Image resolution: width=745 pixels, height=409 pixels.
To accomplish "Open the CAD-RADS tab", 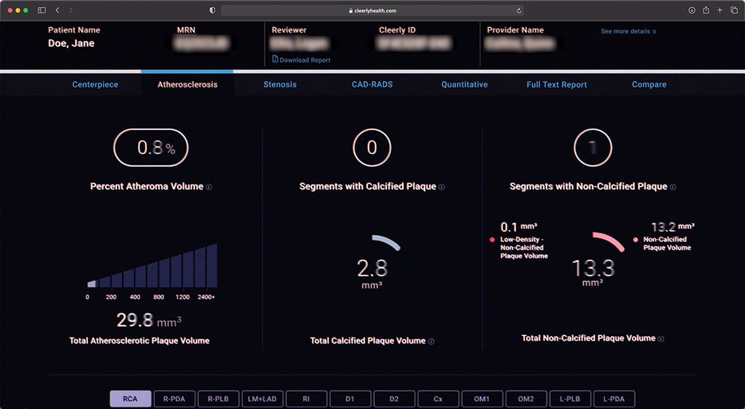I will pos(372,85).
